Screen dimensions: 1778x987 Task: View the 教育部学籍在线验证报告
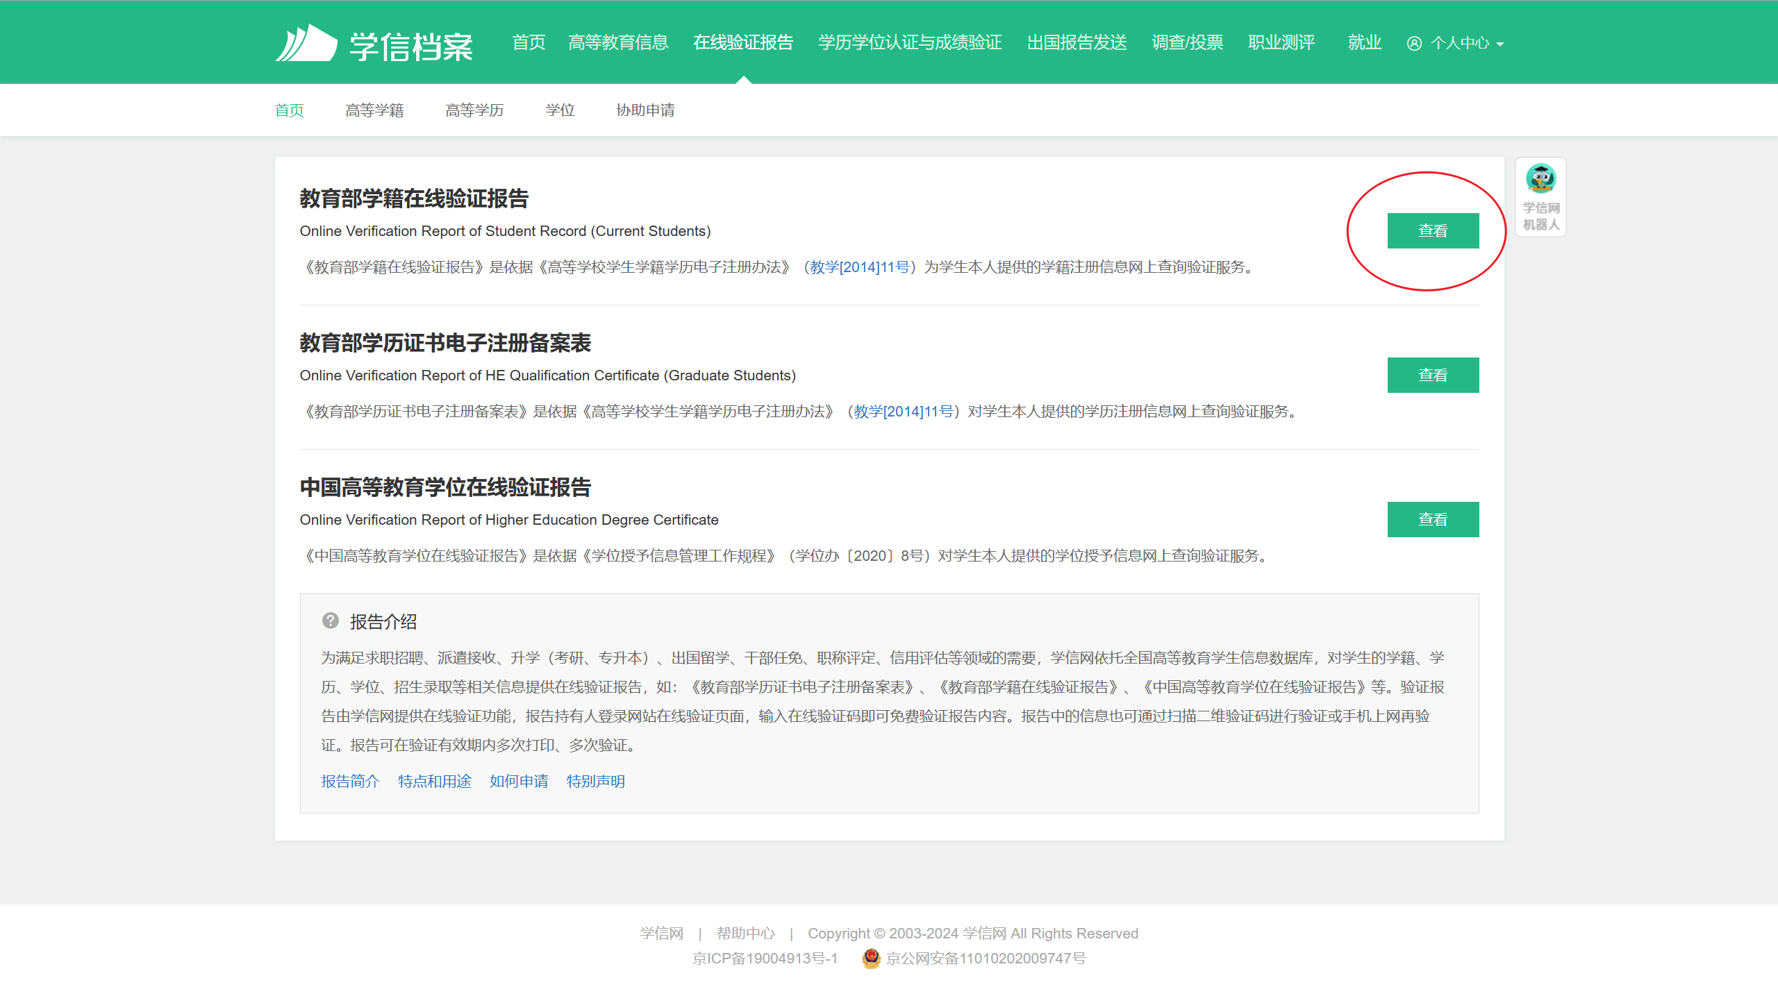tap(1433, 230)
